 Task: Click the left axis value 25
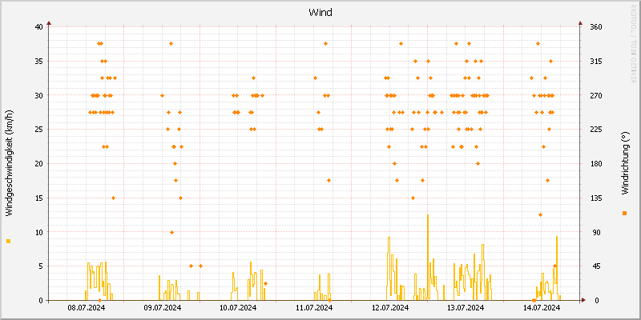(x=38, y=130)
